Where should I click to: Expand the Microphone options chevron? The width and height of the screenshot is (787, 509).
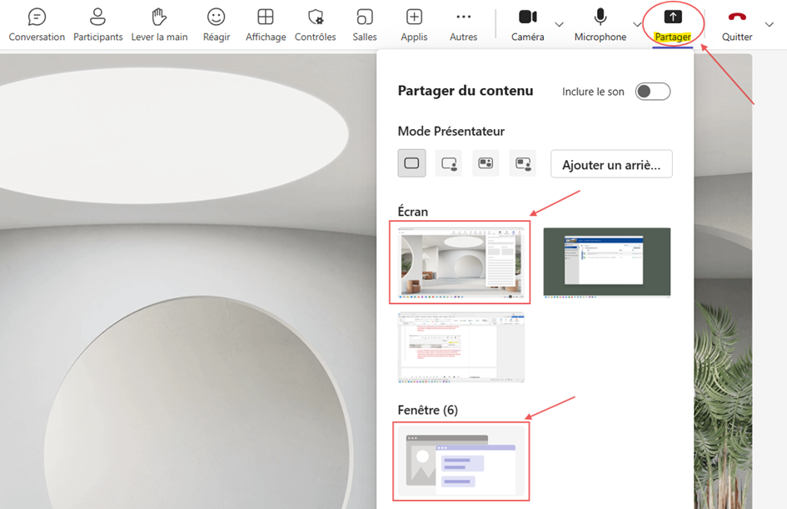coord(637,24)
